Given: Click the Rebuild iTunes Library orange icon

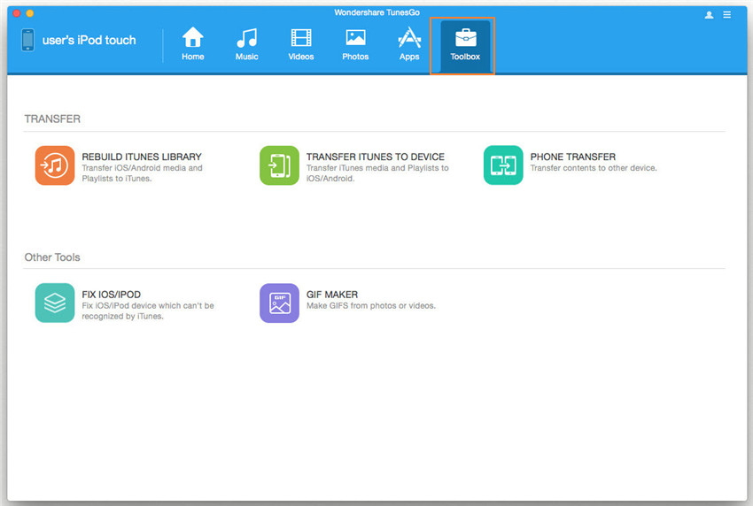Looking at the screenshot, I should [x=55, y=165].
